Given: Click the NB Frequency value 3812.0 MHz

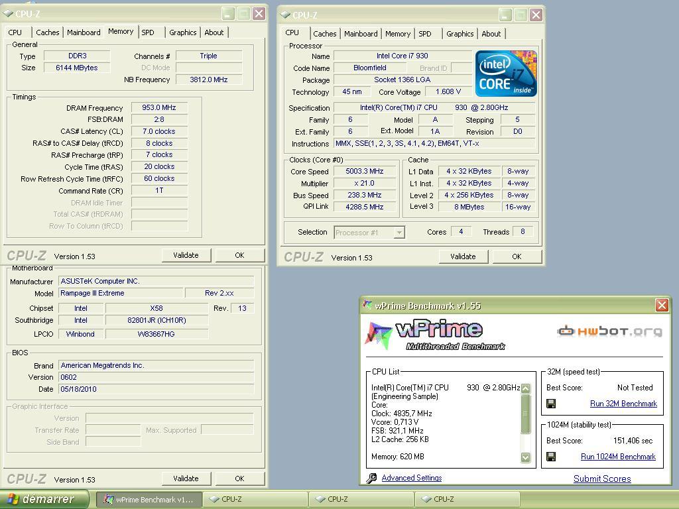Looking at the screenshot, I should pos(209,80).
